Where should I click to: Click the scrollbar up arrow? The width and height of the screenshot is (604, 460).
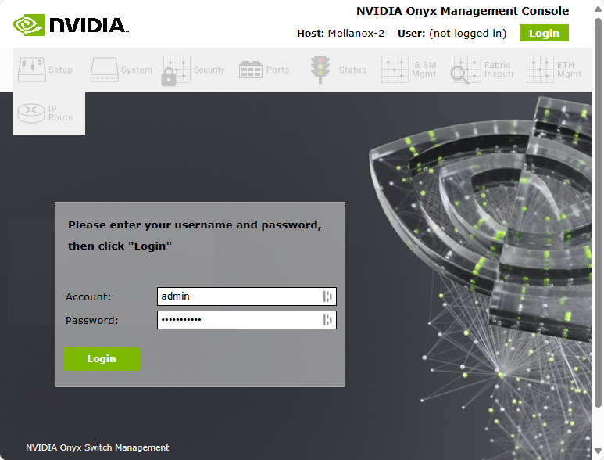pos(598,9)
